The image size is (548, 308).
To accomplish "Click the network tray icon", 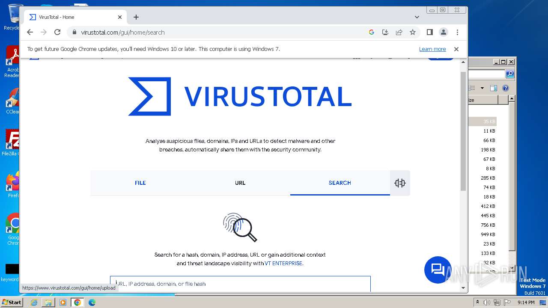I will (497, 302).
